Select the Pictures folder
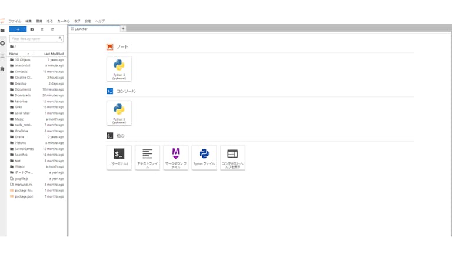 [36, 143]
